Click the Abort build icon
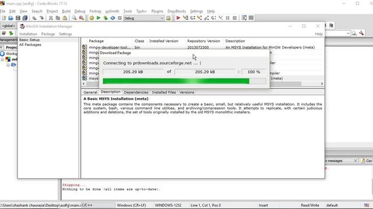This screenshot has width=373, height=209. tap(119, 18)
